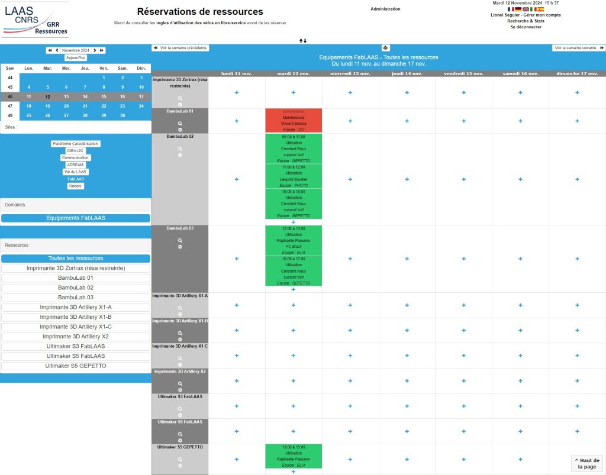Select ADREAM site
Viewport: 606px width, 475px height.
coord(75,165)
